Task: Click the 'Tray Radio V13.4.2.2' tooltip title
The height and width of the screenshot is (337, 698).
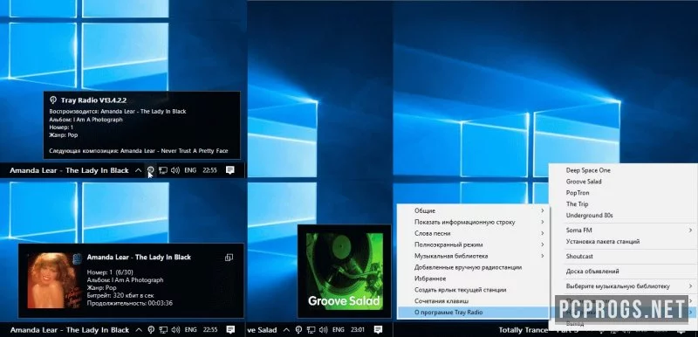Action: pos(93,100)
